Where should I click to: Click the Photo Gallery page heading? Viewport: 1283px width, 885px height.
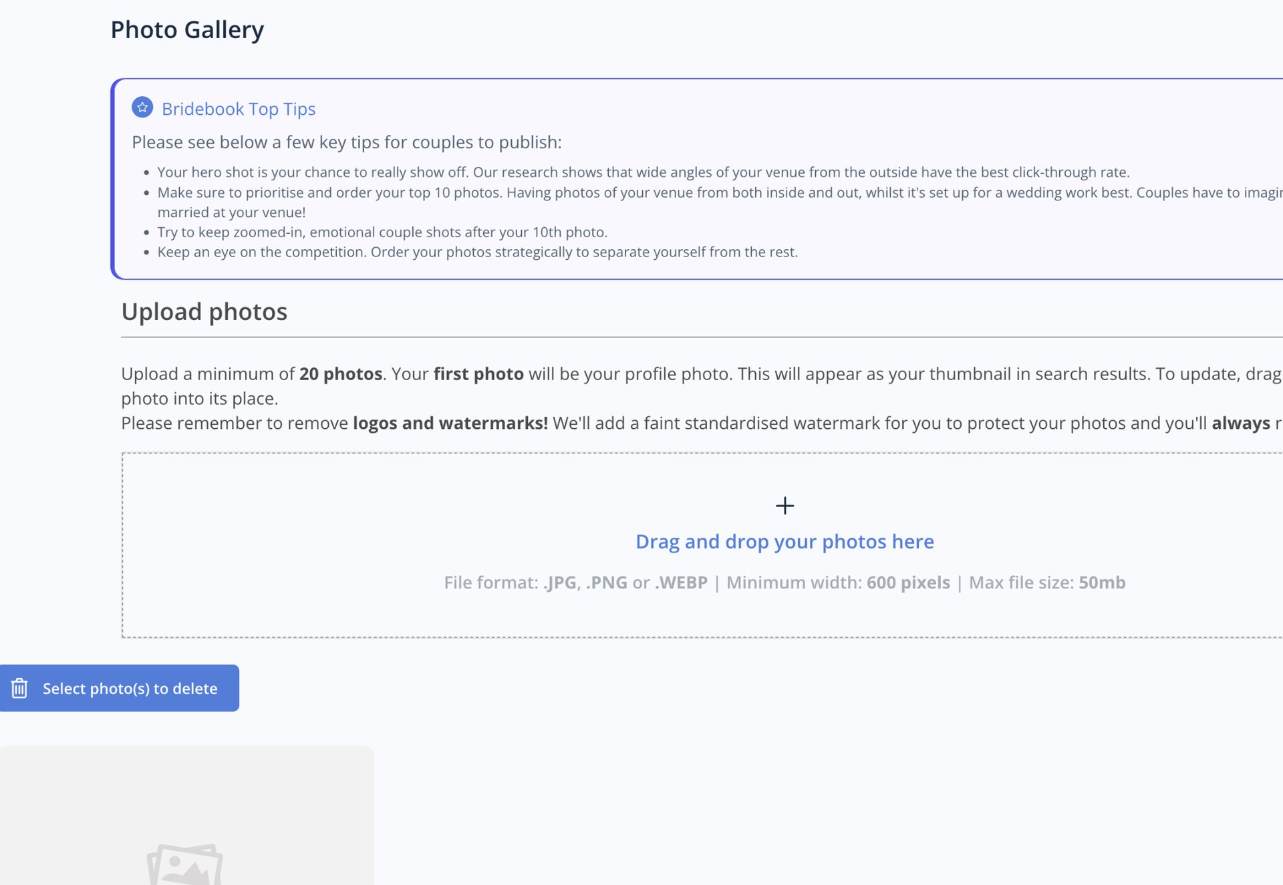coord(187,30)
